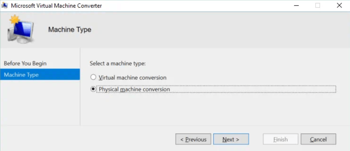Click the 'Select a machine type:' label

118,64
